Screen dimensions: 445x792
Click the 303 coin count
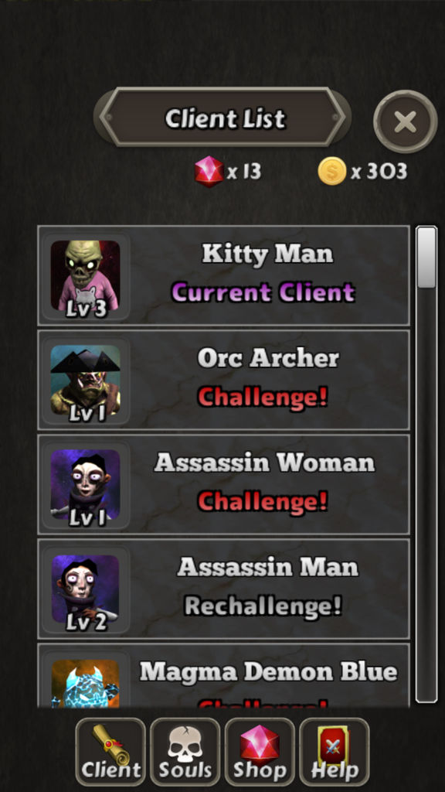386,172
